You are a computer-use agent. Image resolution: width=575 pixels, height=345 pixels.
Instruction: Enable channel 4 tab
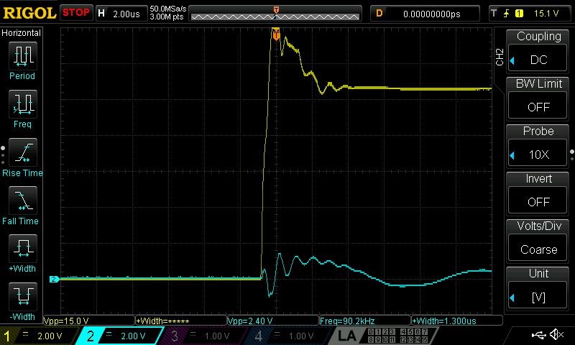pos(290,336)
